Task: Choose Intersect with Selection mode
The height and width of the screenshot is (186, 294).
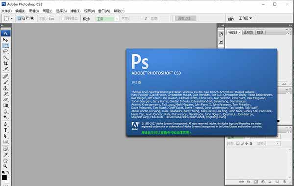Action: 32,18
